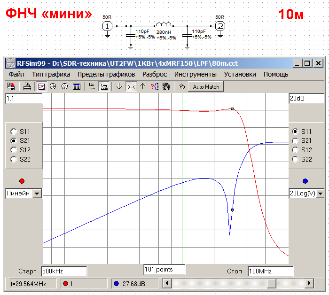Switch to polar chart display icon
The image size is (329, 295).
65,86
